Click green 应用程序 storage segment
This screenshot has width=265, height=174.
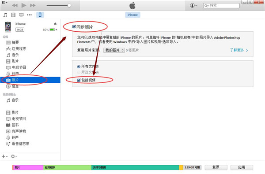(x=67, y=167)
